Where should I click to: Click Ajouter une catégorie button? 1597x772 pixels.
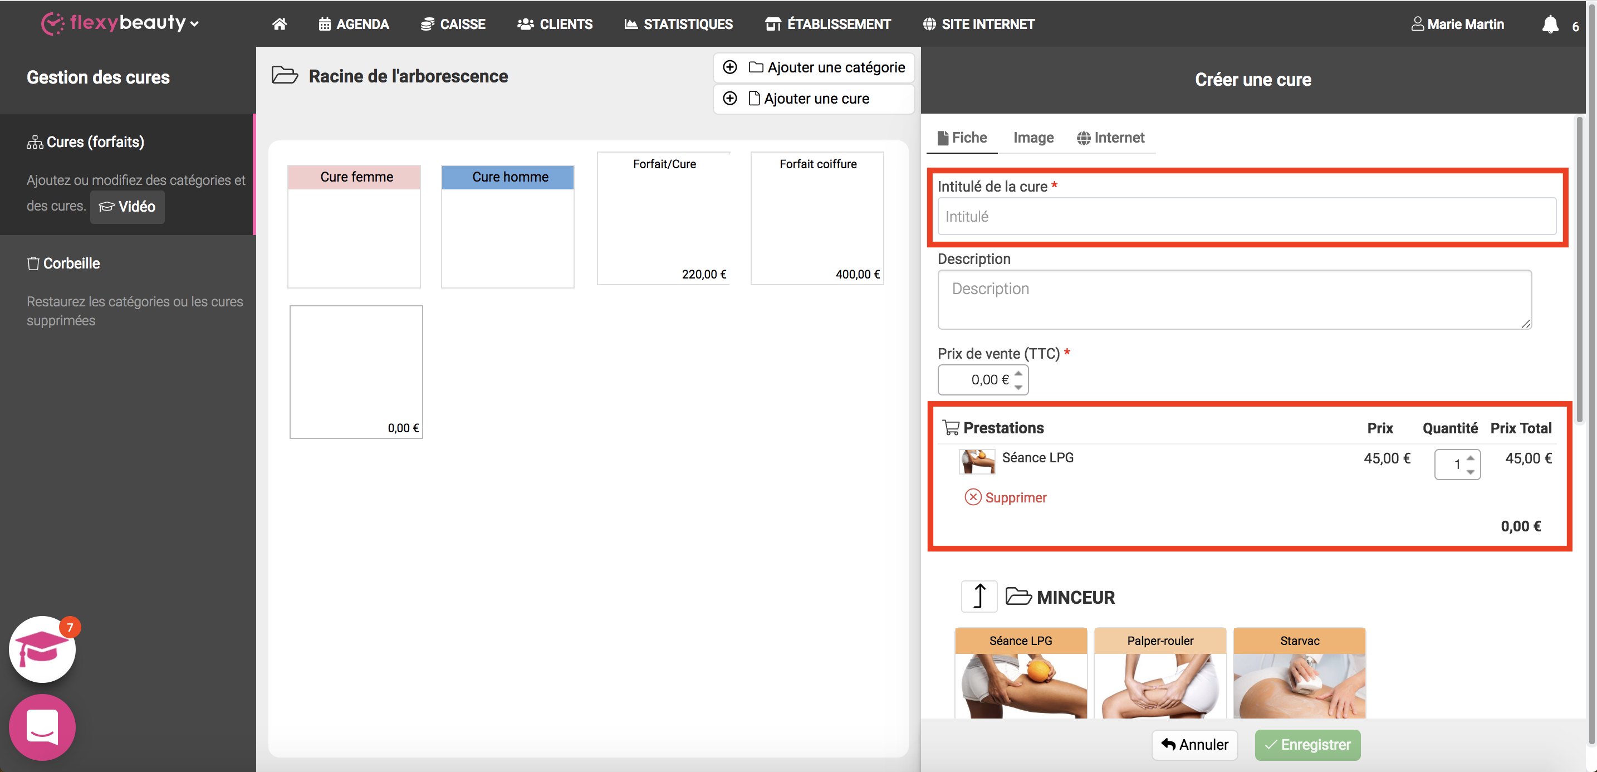[814, 67]
